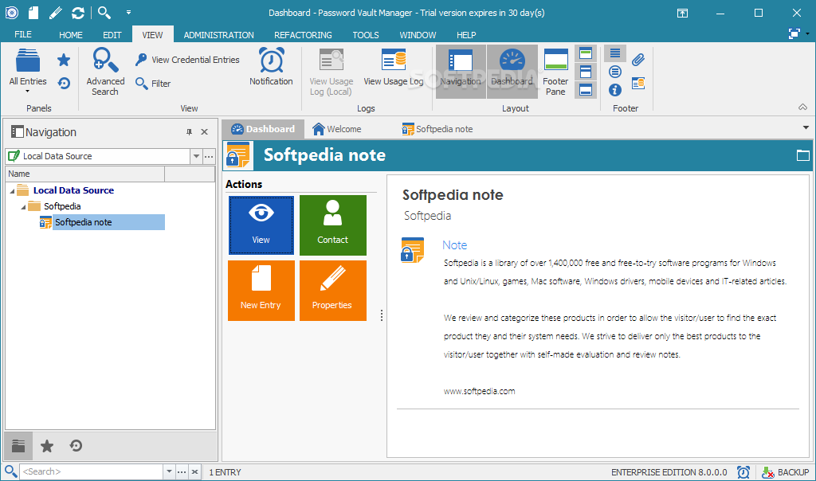Viewport: 816px width, 481px height.
Task: Click the circled lines footer icon
Action: pyautogui.click(x=615, y=72)
